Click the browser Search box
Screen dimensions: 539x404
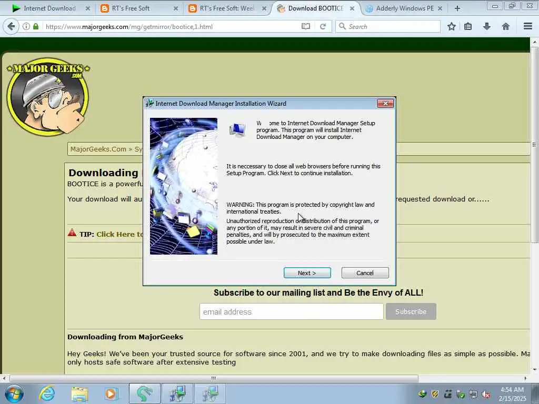click(388, 26)
